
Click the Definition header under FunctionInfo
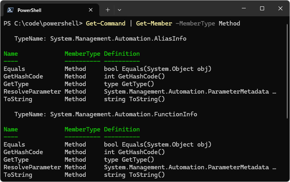121,129
